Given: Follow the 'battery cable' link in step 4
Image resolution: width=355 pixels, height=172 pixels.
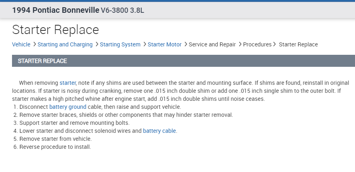Looking at the screenshot, I should pos(159,131).
